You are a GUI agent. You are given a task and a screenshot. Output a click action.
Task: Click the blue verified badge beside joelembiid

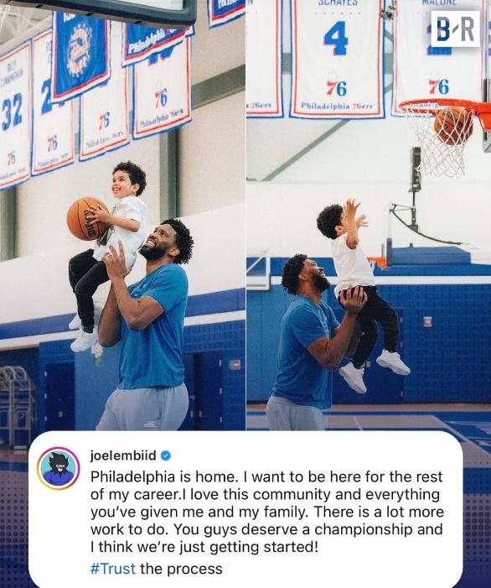point(166,456)
